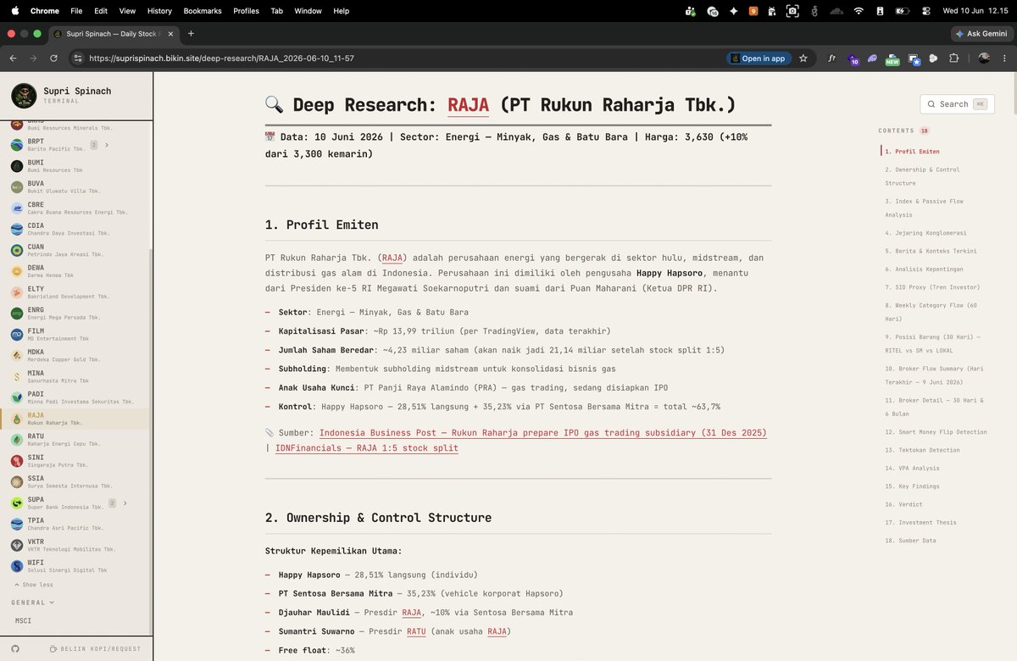Jump to Verdict in contents
The image size is (1017, 661).
902,504
